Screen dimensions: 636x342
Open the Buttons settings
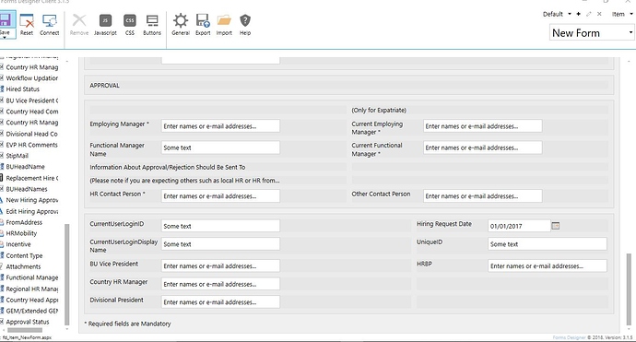(152, 24)
